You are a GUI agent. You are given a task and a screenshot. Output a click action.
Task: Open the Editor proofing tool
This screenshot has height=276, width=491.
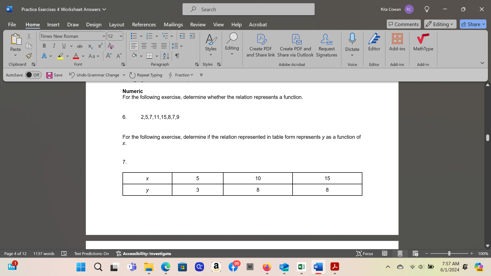point(374,42)
